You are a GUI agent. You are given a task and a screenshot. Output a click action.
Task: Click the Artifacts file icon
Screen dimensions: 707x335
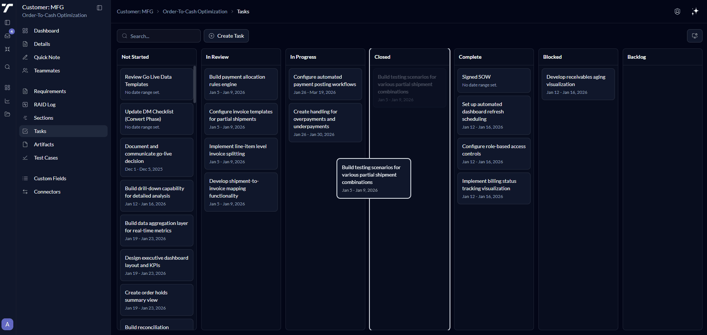tap(25, 144)
